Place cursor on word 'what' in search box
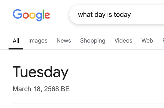164x108 pixels. (85, 14)
